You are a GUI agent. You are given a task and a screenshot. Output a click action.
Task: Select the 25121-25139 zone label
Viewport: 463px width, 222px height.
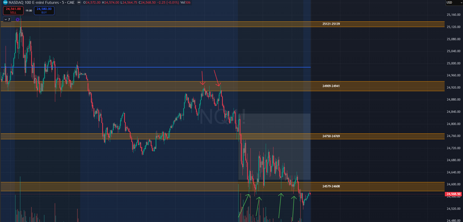pos(331,24)
